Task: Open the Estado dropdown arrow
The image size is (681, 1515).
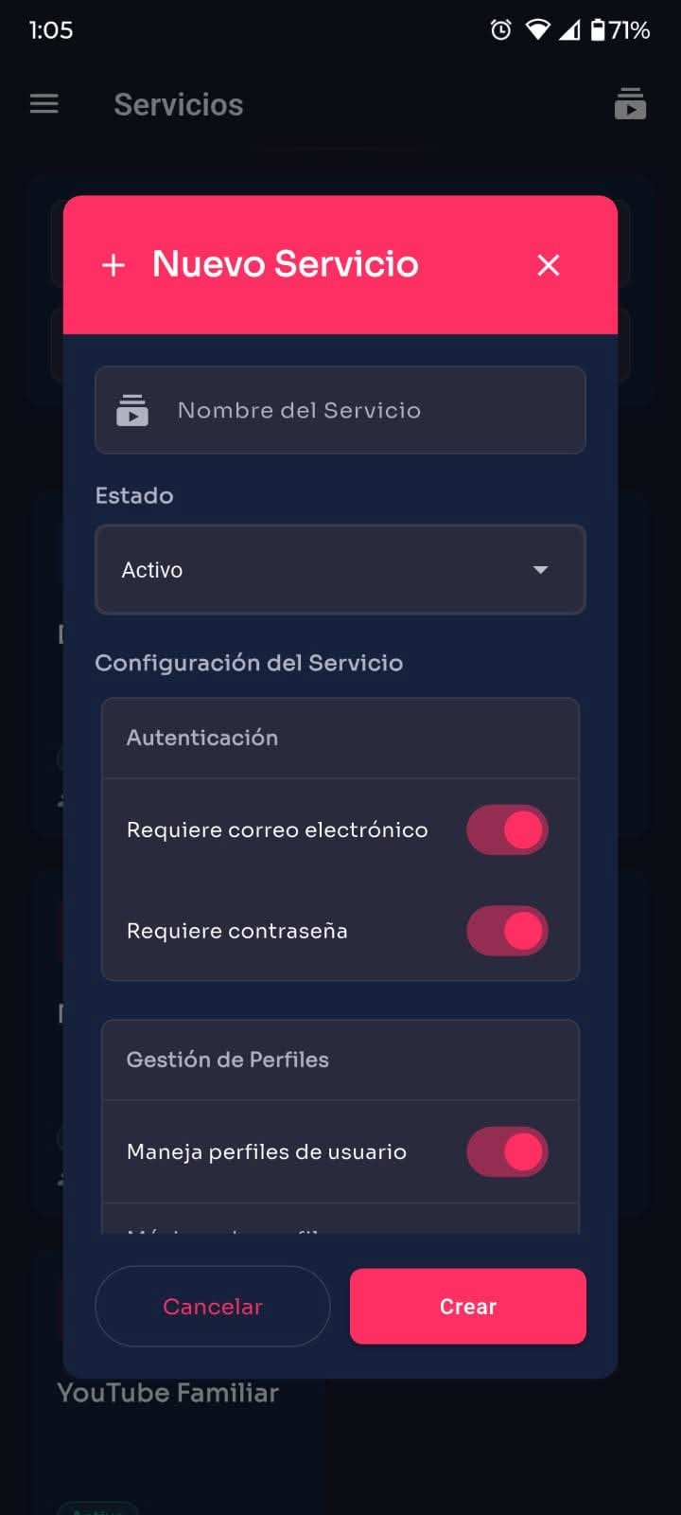Action: 540,570
